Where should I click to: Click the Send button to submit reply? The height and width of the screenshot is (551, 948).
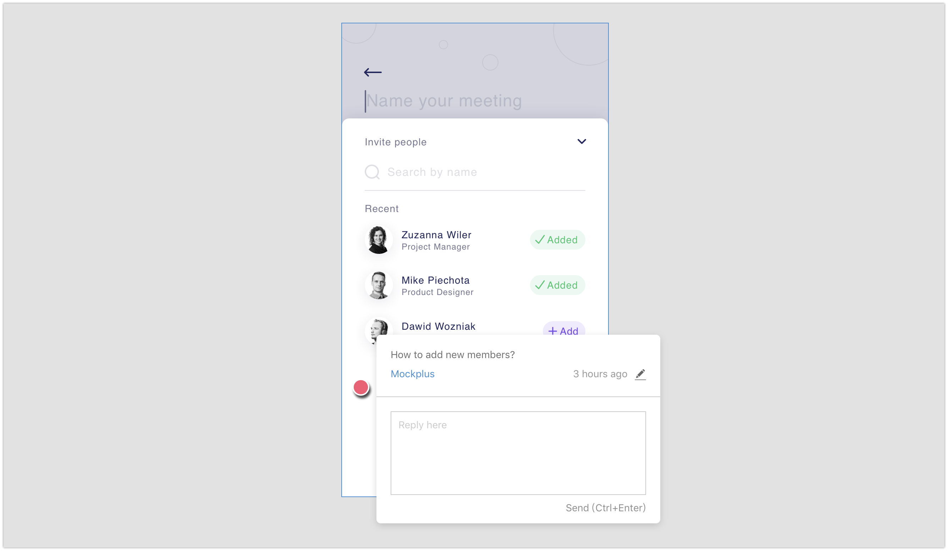pos(604,508)
